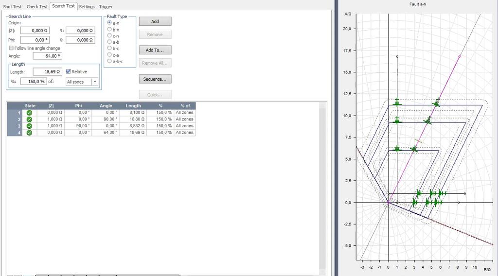Edit the percent field showing 150,0 %
This screenshot has height=276, width=498.
34,82
